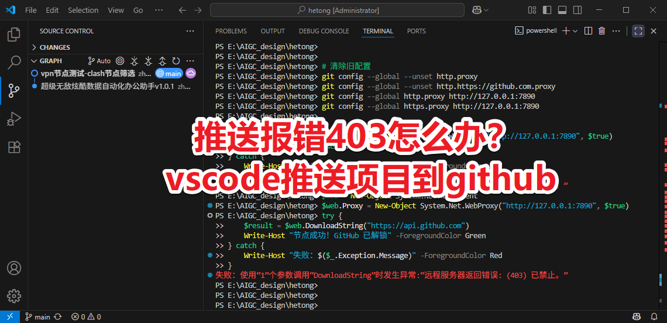Image resolution: width=667 pixels, height=323 pixels.
Task: Click the last terminal prompt line
Action: (x=266, y=305)
